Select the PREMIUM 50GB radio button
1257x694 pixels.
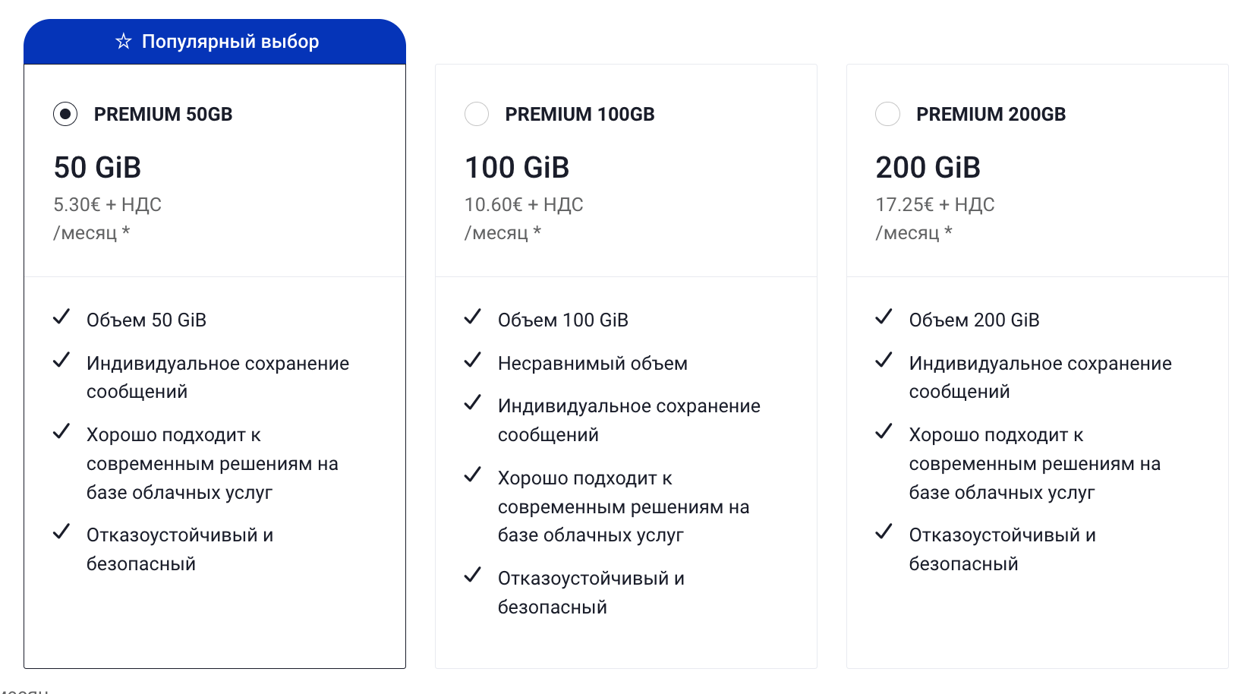[x=65, y=114]
